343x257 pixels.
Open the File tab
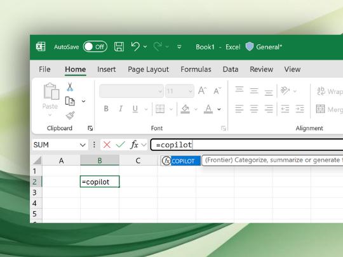(44, 69)
